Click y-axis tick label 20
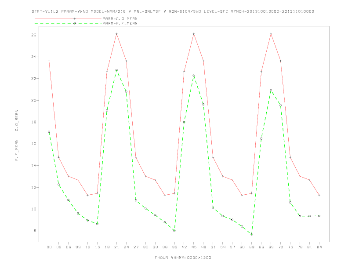The height and width of the screenshot is (269, 348). [x=34, y=100]
